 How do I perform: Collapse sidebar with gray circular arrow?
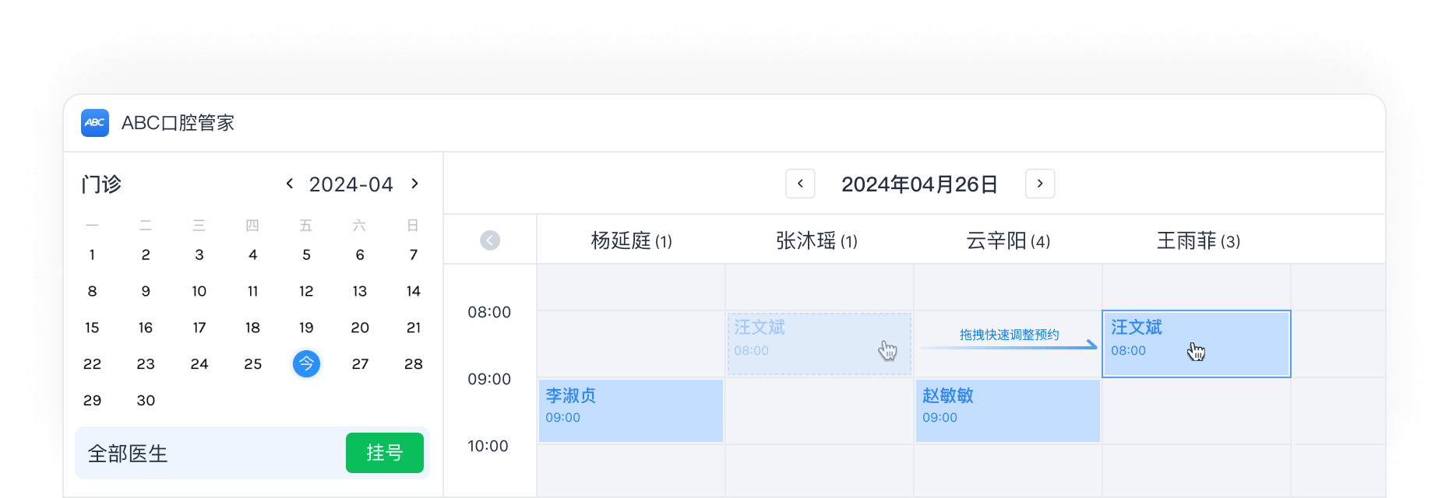pos(490,240)
